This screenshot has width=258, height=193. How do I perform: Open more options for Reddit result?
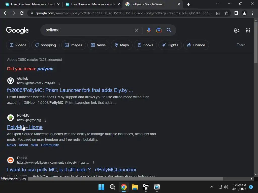click(93, 163)
